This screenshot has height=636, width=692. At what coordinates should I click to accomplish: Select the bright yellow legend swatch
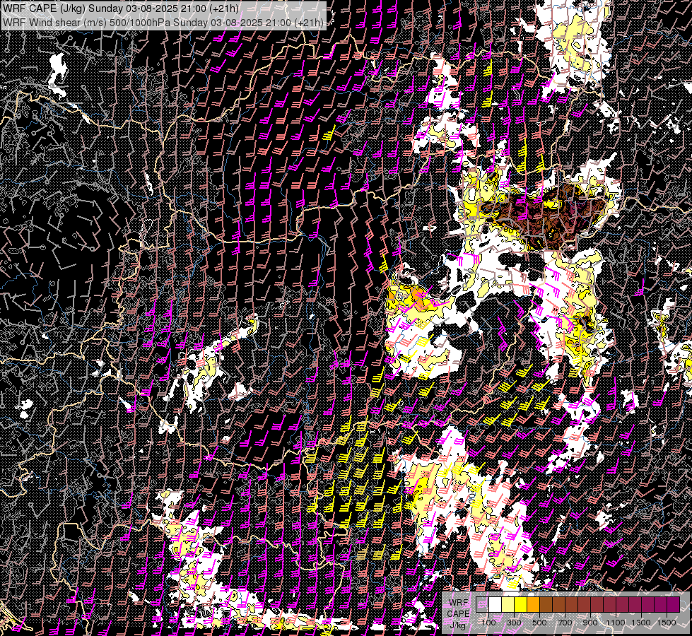[521, 604]
